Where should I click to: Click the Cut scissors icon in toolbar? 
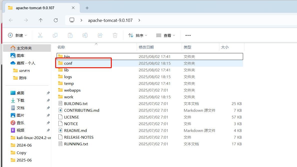click(40, 35)
